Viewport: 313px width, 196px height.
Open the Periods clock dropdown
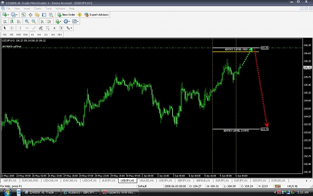(67, 22)
